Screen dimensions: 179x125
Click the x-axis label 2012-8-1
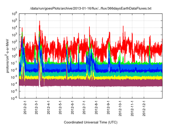pyautogui.click(x=96, y=107)
